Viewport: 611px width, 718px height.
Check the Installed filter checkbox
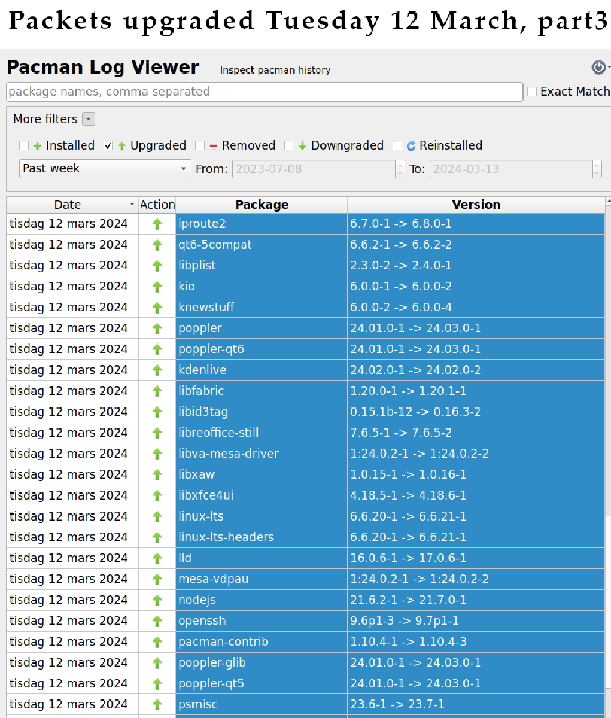24,145
